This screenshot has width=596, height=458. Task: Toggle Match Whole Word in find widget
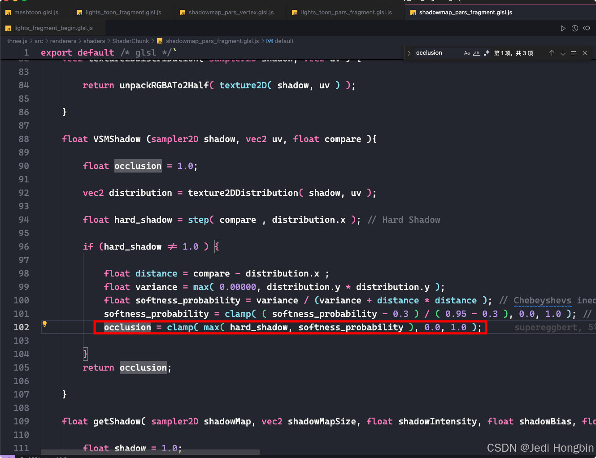click(477, 53)
